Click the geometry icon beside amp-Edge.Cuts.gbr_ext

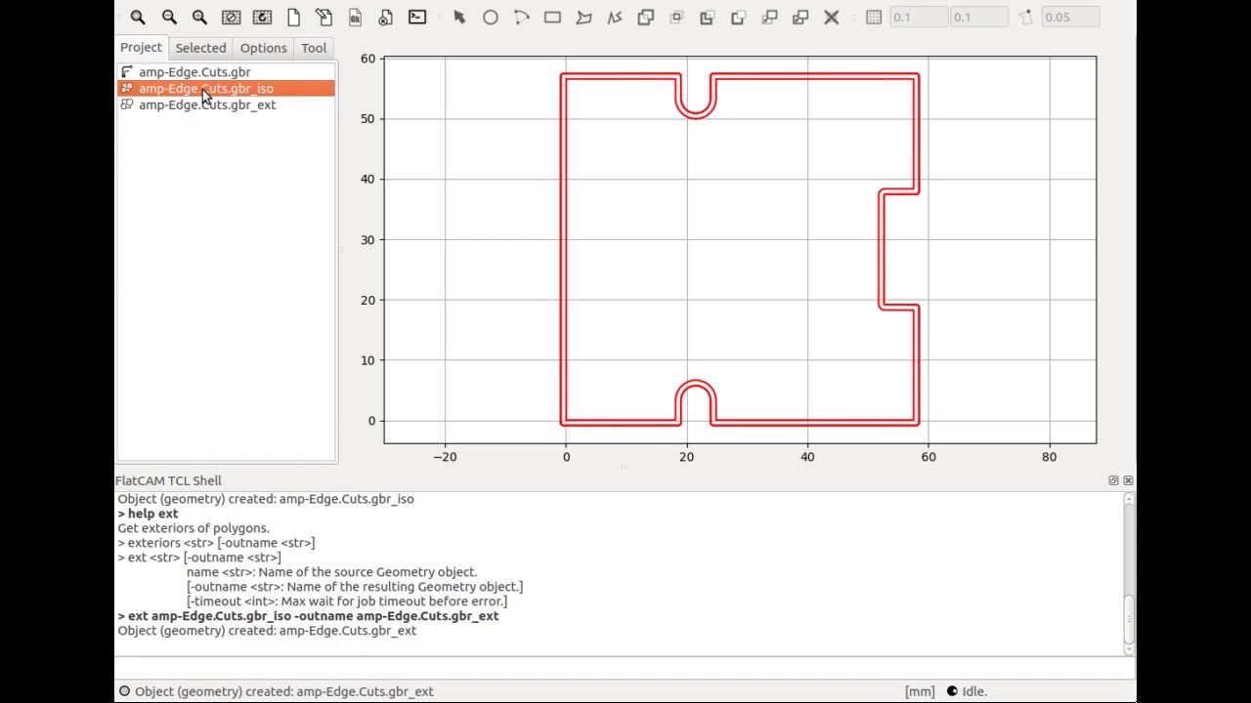(126, 104)
